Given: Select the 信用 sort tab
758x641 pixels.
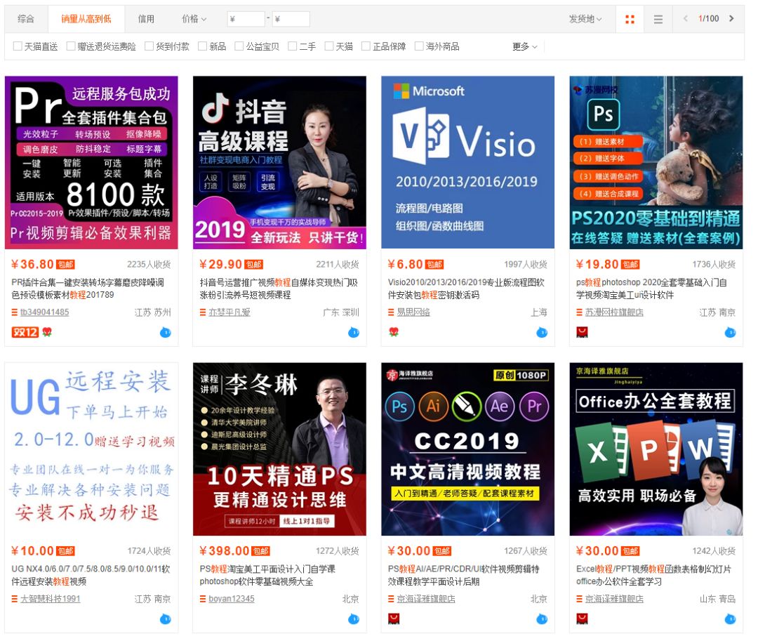Looking at the screenshot, I should pyautogui.click(x=146, y=19).
